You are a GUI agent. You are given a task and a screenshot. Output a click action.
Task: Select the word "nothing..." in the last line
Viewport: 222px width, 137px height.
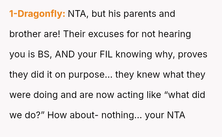pos(121,115)
